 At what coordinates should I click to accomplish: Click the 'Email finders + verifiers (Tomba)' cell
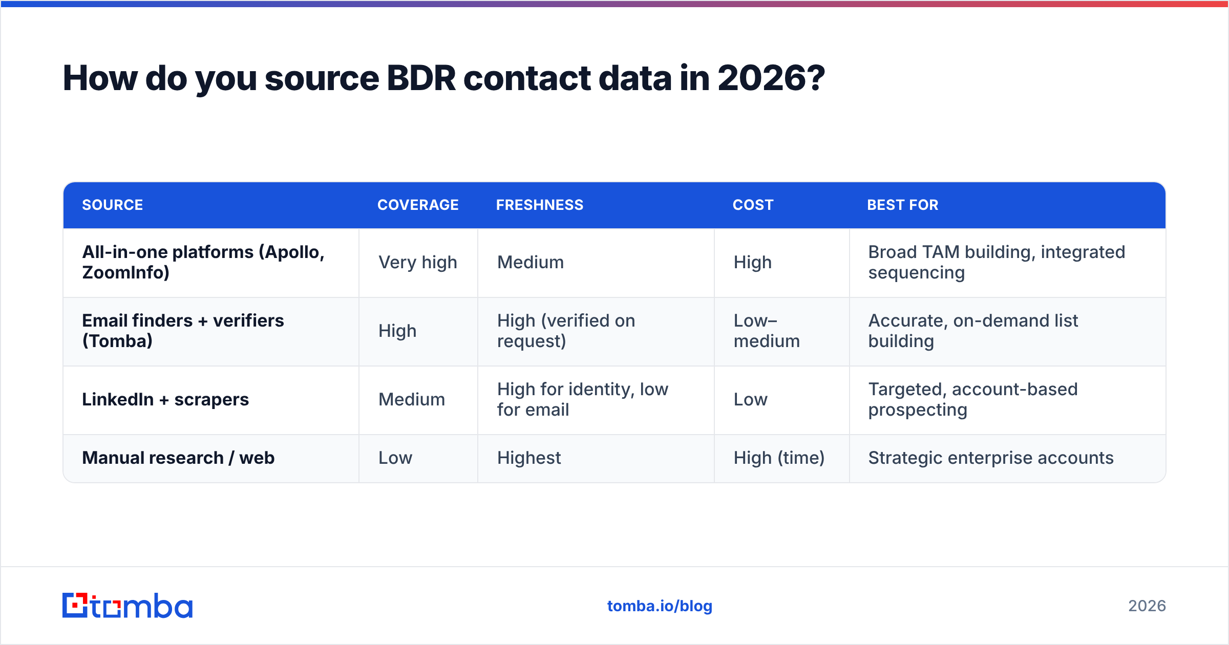point(211,331)
